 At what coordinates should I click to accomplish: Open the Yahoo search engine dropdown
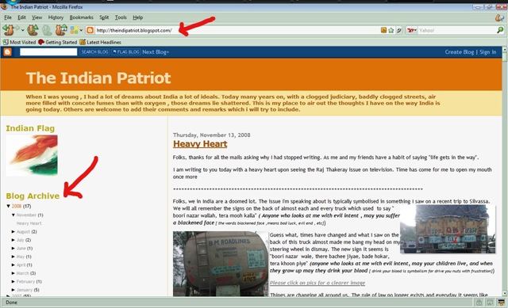click(x=412, y=30)
